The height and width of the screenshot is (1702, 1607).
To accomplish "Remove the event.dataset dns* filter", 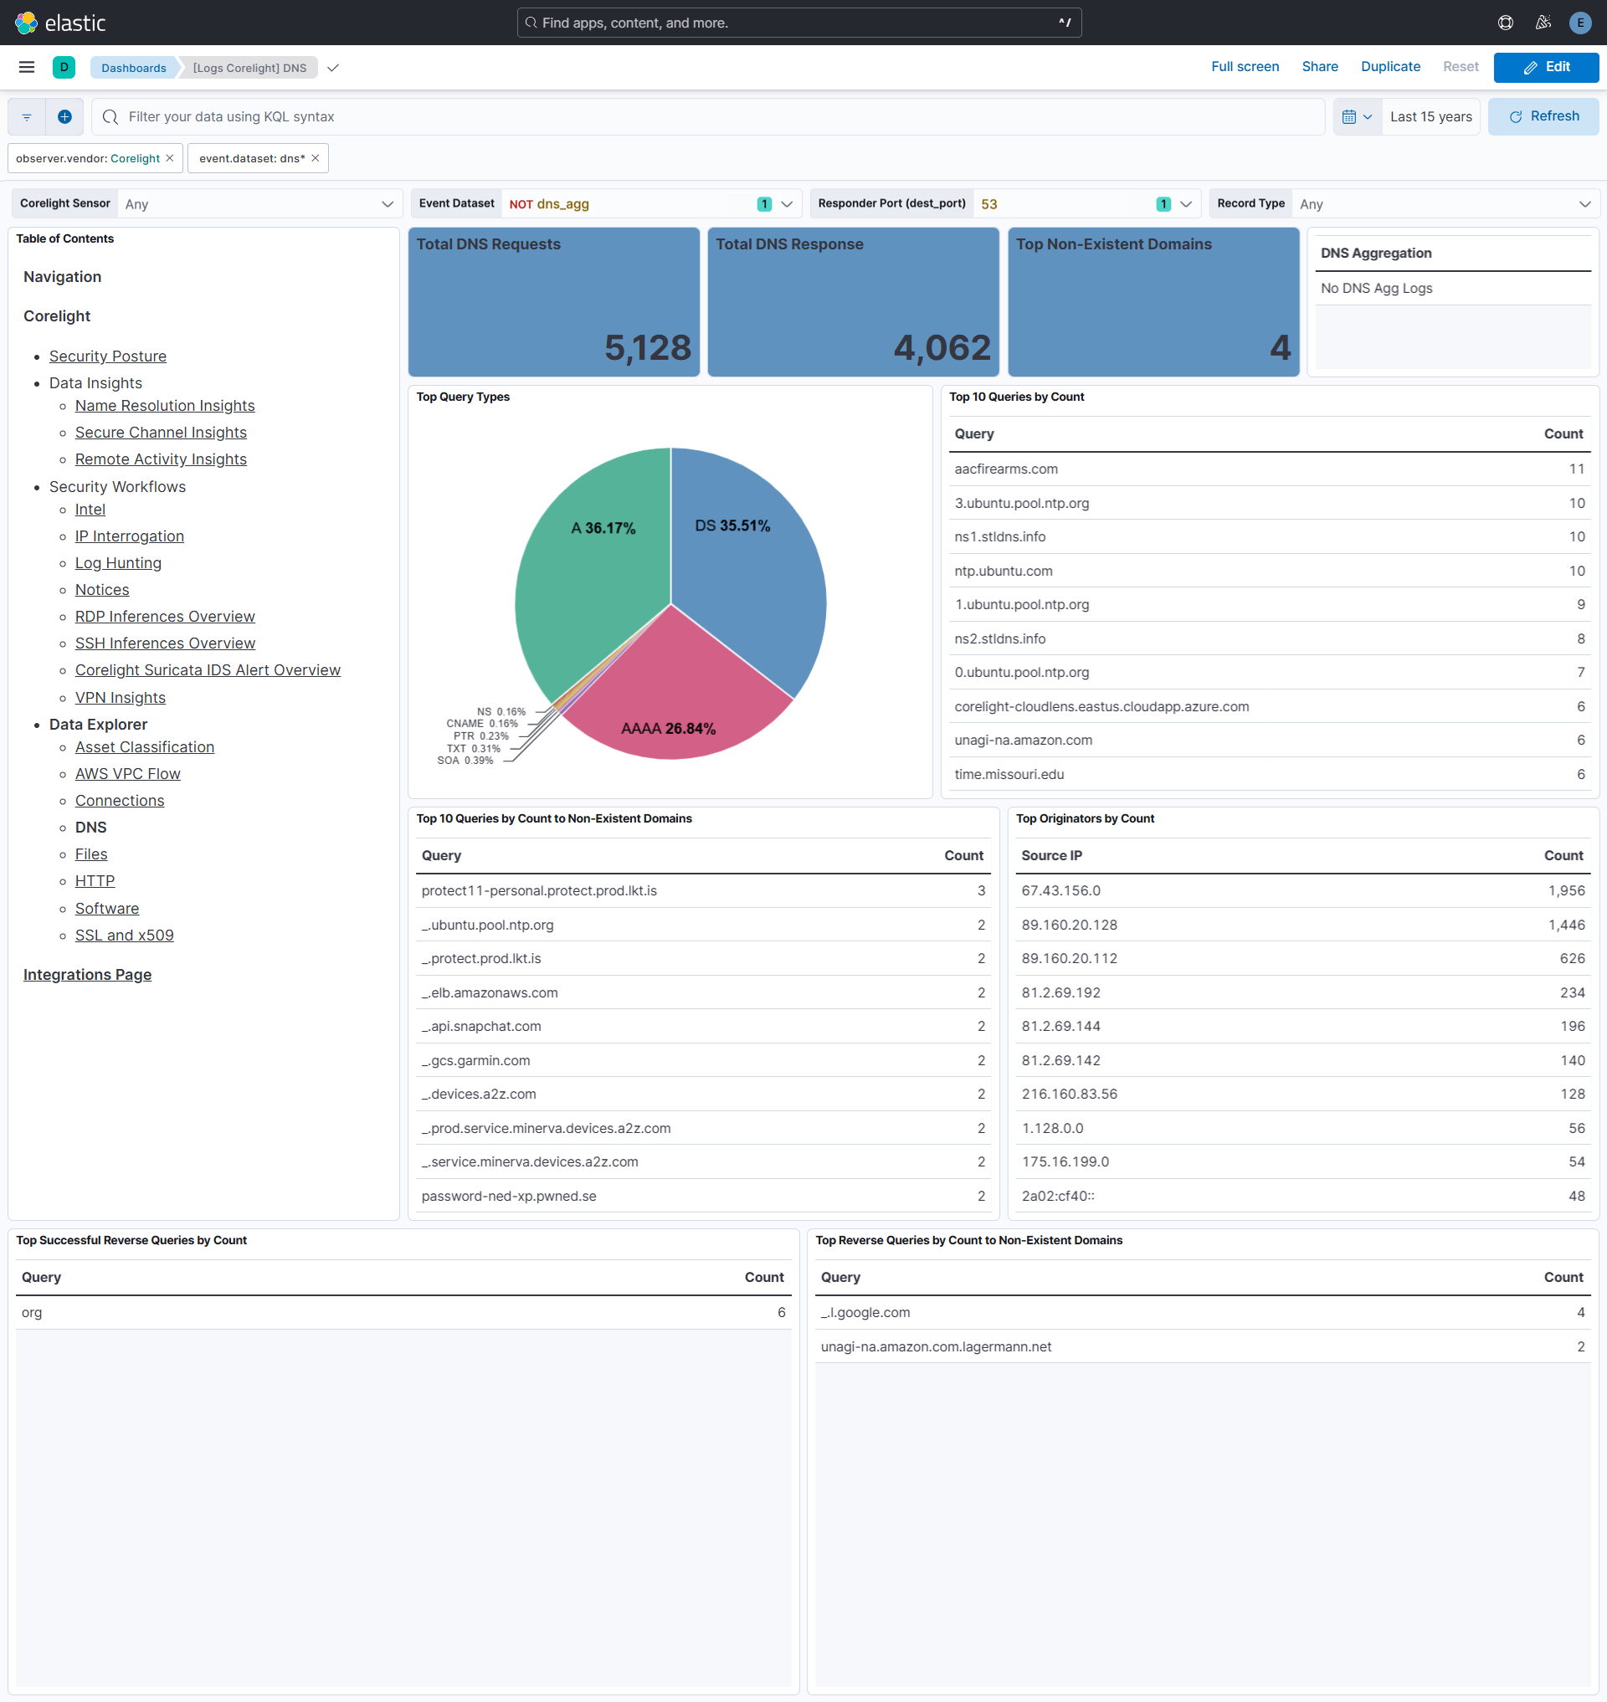I will (316, 158).
